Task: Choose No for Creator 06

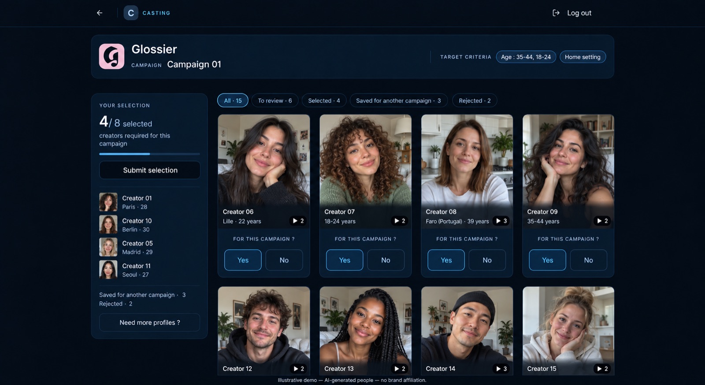Action: [284, 260]
